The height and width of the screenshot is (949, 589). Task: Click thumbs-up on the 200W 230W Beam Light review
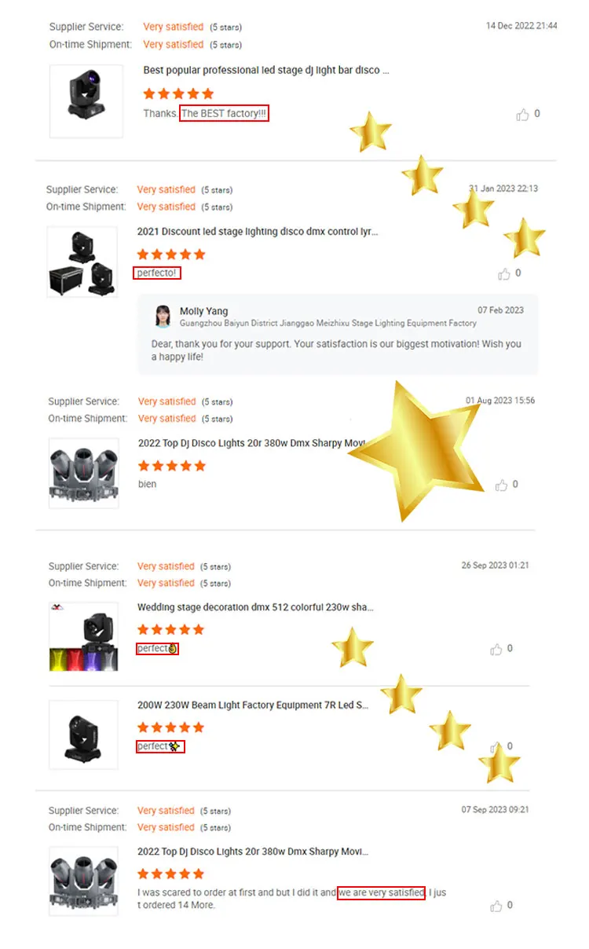click(x=496, y=747)
